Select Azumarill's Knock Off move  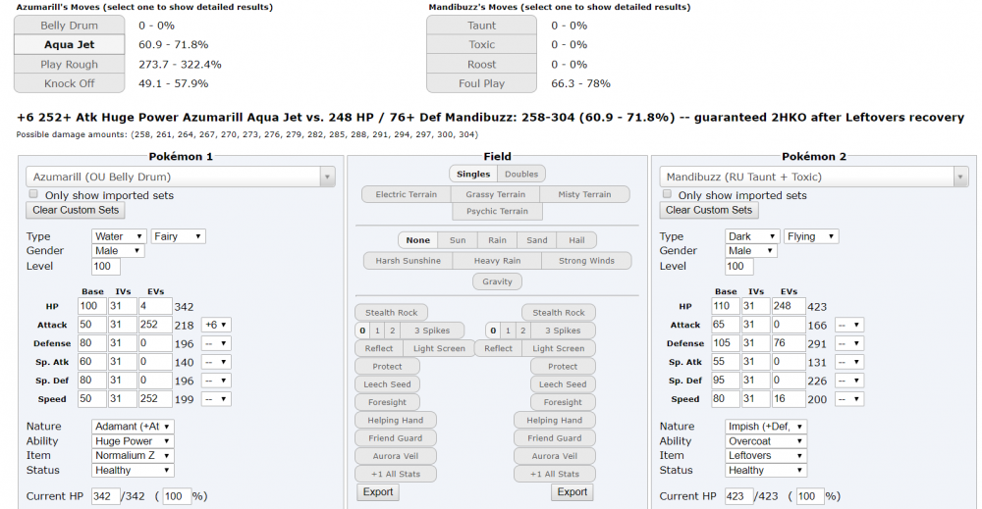pyautogui.click(x=70, y=83)
